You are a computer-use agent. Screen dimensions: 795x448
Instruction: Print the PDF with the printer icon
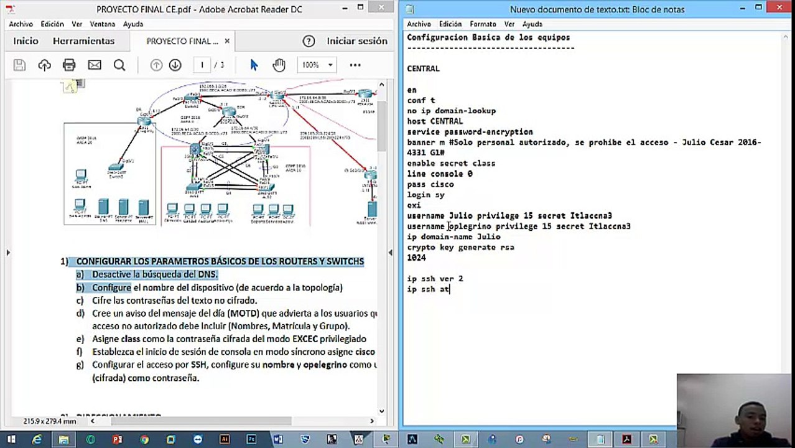(69, 65)
